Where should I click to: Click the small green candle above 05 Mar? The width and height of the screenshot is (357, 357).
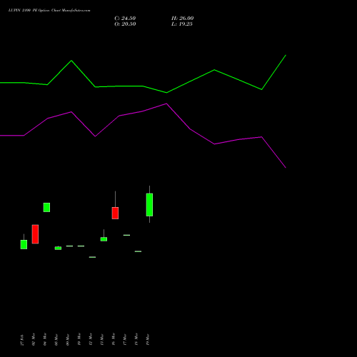[x=58, y=248]
